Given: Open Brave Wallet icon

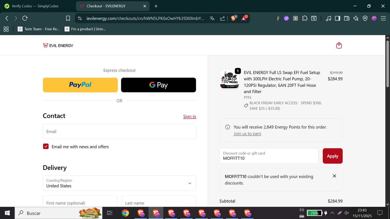Looking at the screenshot, I should tap(347, 18).
